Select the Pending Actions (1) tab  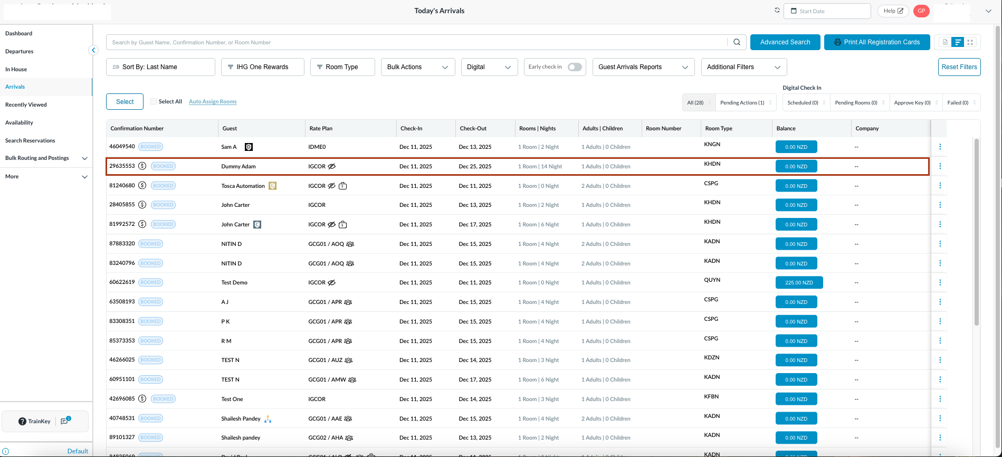click(x=742, y=102)
